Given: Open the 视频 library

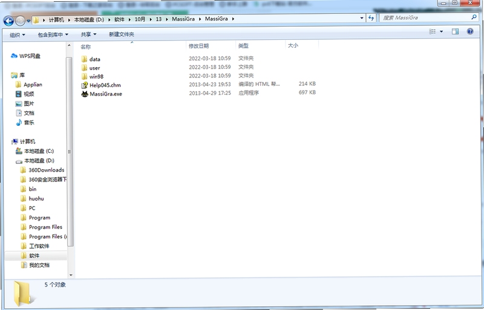Looking at the screenshot, I should coord(25,94).
